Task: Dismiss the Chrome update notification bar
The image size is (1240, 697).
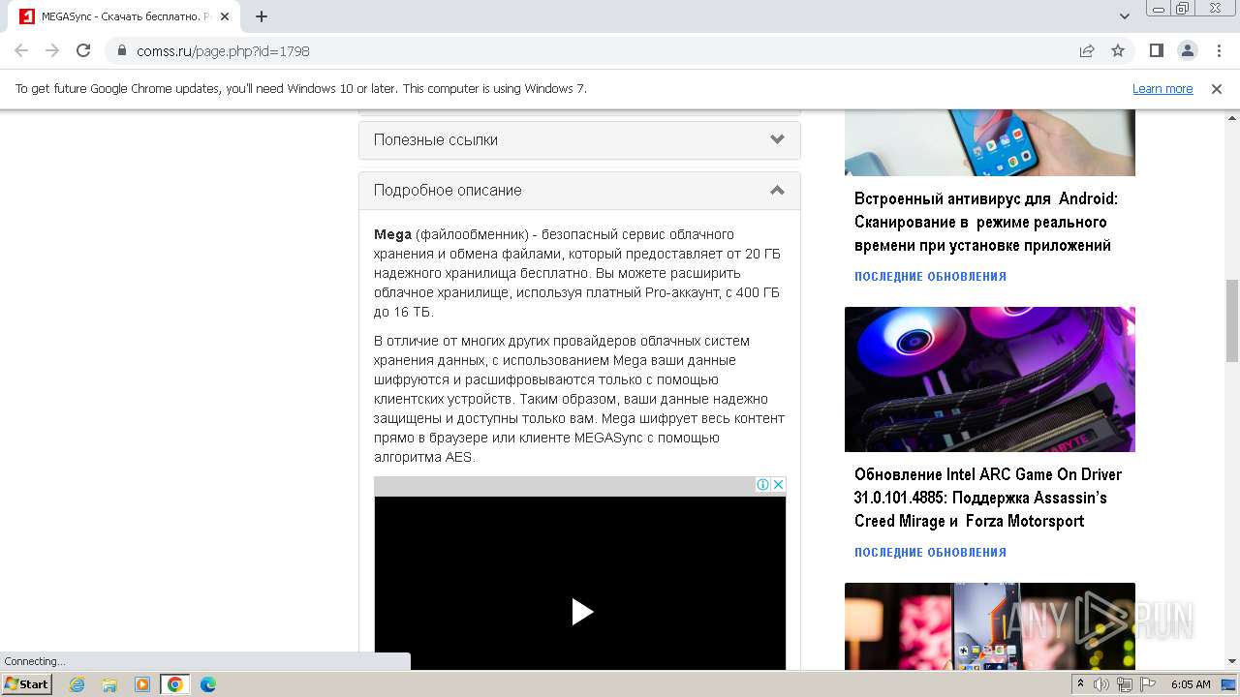Action: tap(1217, 89)
